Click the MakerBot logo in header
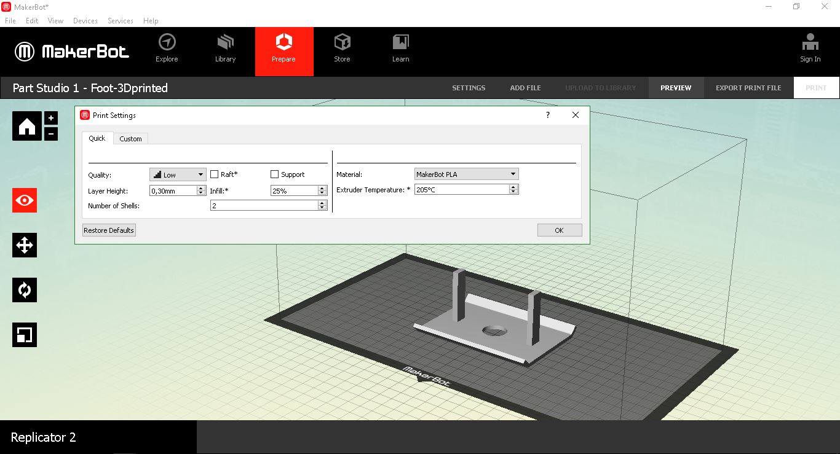The image size is (840, 454). tap(73, 52)
